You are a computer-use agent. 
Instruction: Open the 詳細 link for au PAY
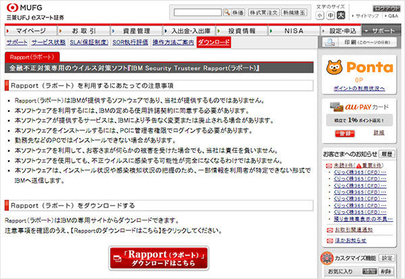379,133
